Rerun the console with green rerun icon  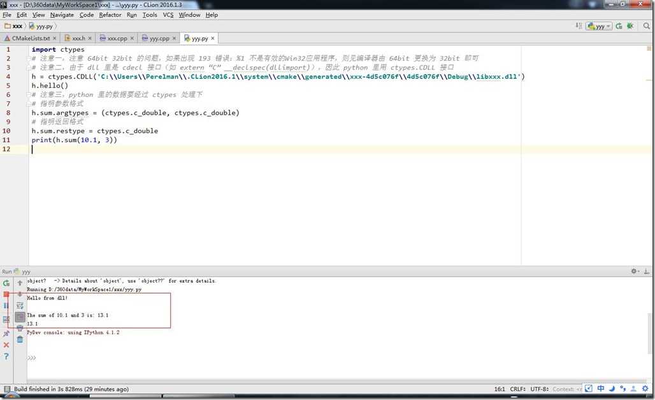[6, 283]
